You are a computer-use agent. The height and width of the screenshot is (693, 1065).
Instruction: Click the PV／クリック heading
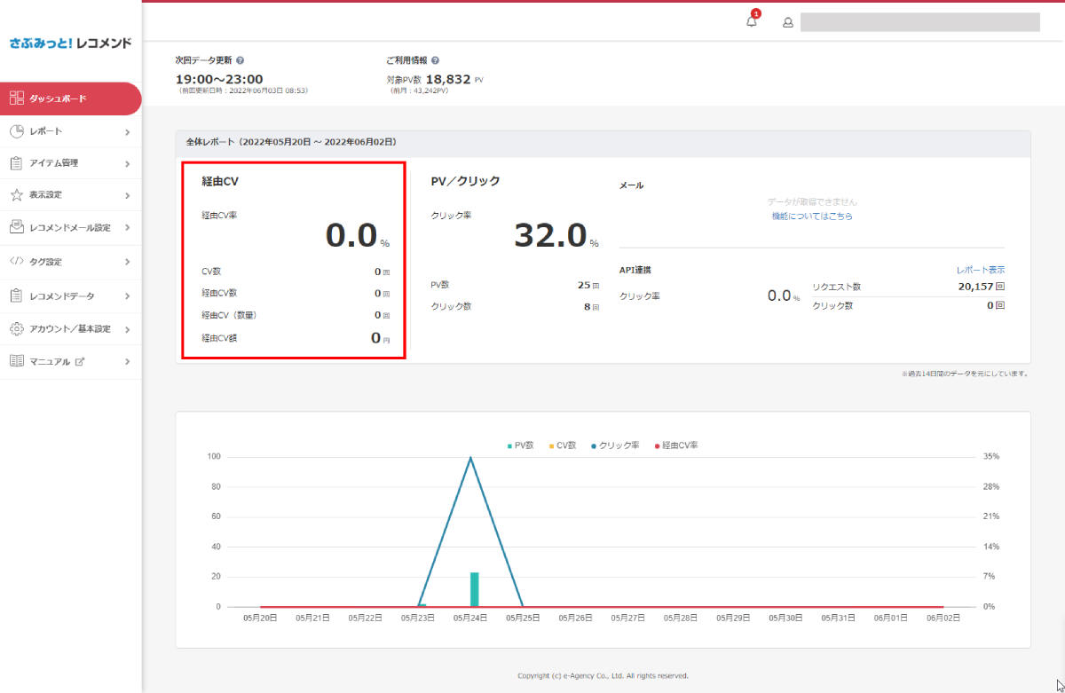click(x=465, y=181)
